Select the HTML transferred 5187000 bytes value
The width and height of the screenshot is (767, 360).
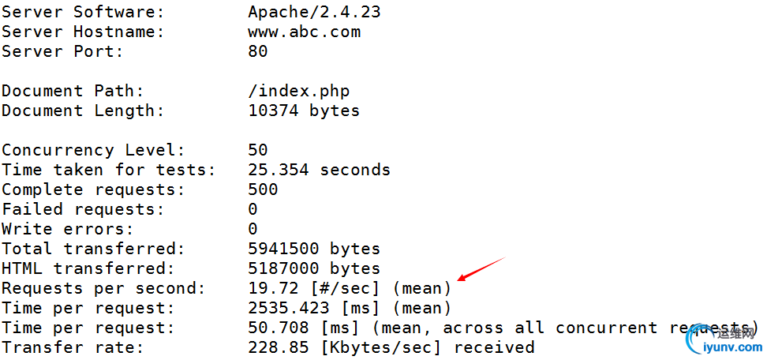click(313, 268)
